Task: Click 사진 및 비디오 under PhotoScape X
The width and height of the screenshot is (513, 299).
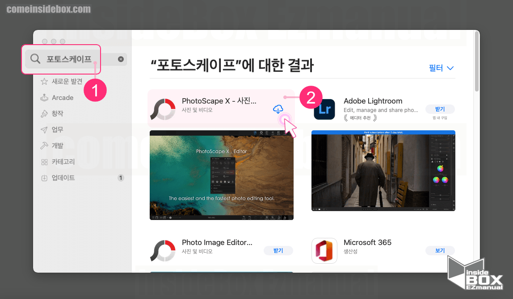Action: point(197,110)
